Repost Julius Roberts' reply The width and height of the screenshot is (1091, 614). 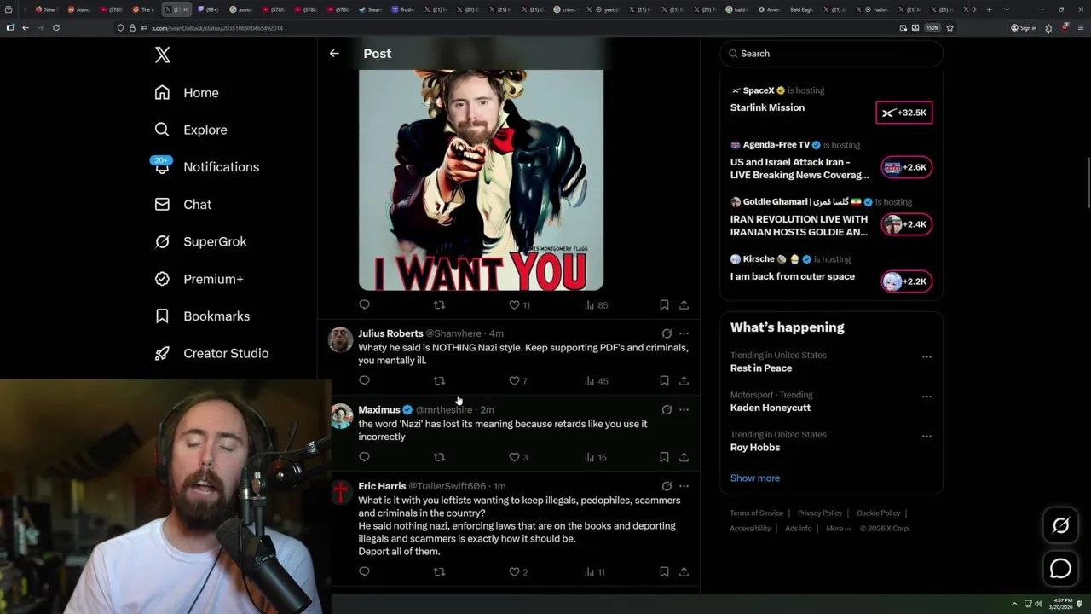click(x=439, y=380)
